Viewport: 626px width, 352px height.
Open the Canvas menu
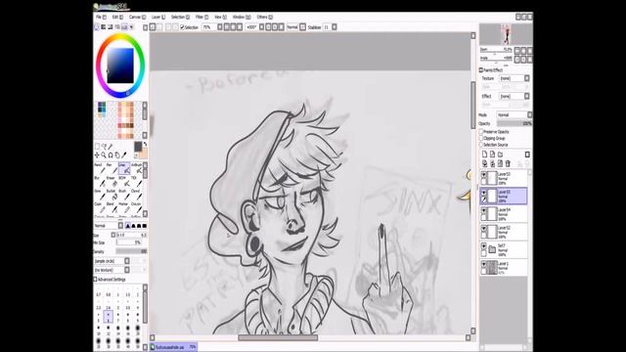pos(137,18)
